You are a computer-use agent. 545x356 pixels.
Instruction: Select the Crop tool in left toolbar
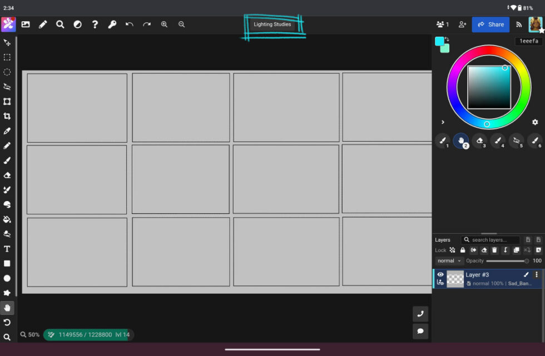click(7, 116)
